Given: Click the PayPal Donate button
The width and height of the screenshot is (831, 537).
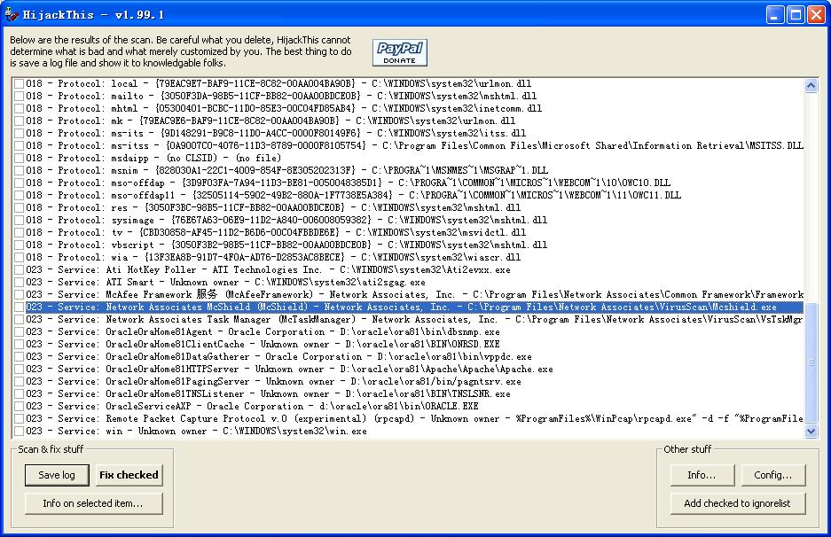Looking at the screenshot, I should click(x=400, y=52).
